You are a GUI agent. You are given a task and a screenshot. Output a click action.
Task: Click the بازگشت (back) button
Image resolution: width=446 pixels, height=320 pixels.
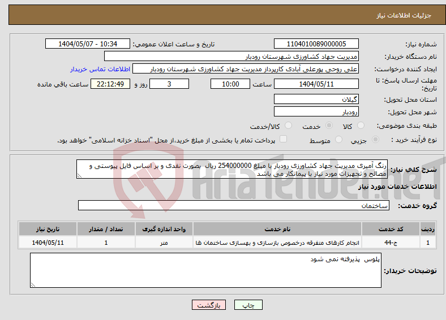click(x=209, y=305)
